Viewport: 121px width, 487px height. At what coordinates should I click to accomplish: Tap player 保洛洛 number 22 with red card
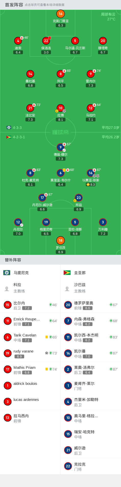pyautogui.click(x=46, y=41)
